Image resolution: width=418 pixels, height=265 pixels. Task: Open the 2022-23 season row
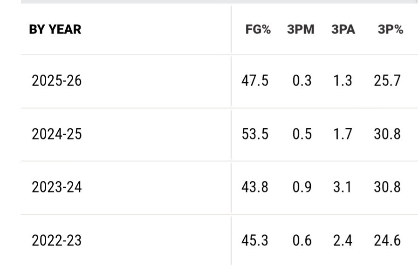point(56,241)
